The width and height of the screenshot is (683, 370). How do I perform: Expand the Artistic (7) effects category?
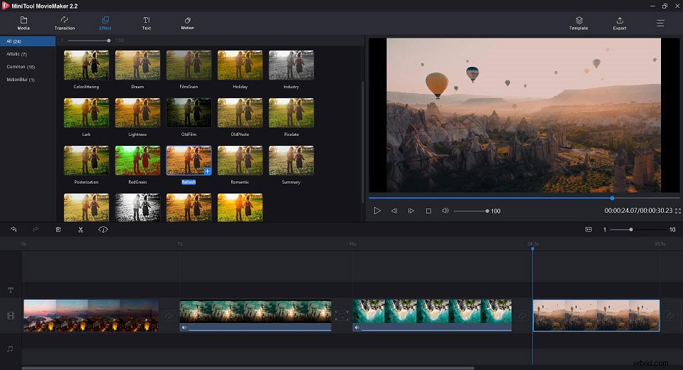point(17,54)
